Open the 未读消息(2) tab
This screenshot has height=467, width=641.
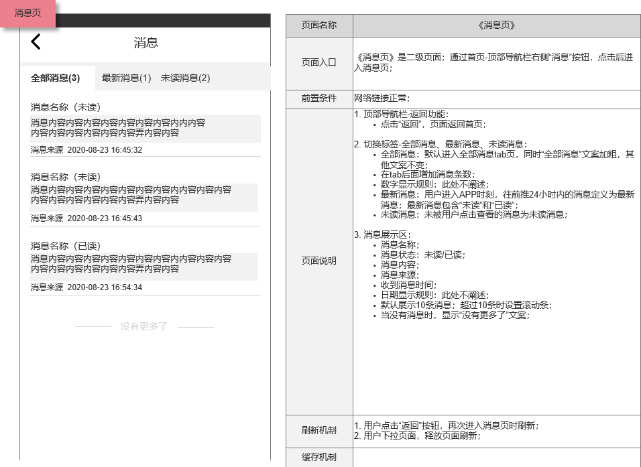184,78
